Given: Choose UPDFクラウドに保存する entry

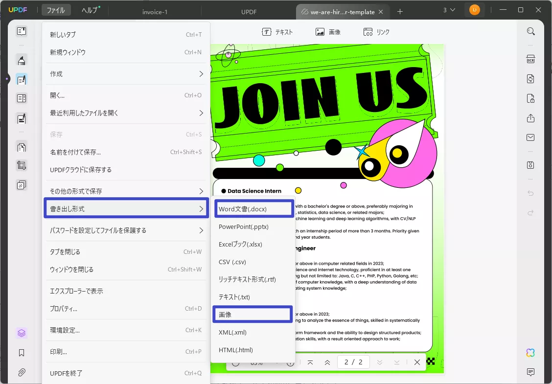Looking at the screenshot, I should tap(126, 170).
